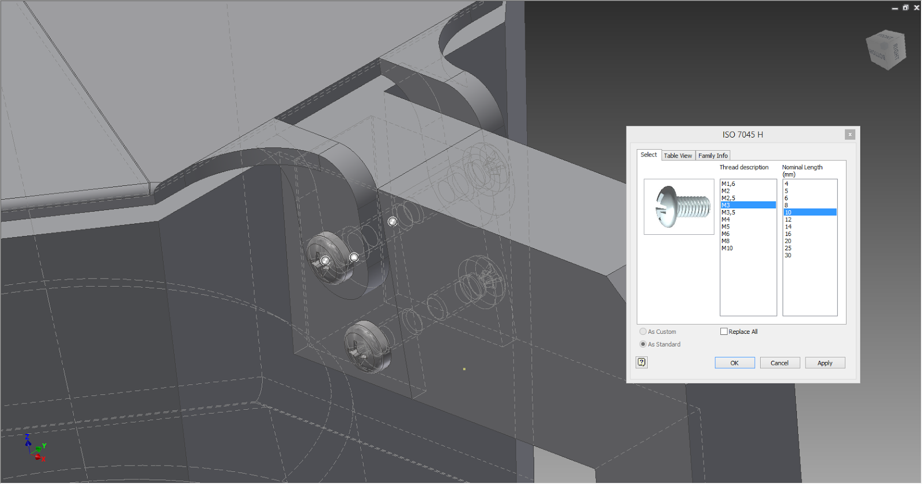Select thread M5 in the list
Viewport: 922px width, 484px height.
click(x=748, y=227)
